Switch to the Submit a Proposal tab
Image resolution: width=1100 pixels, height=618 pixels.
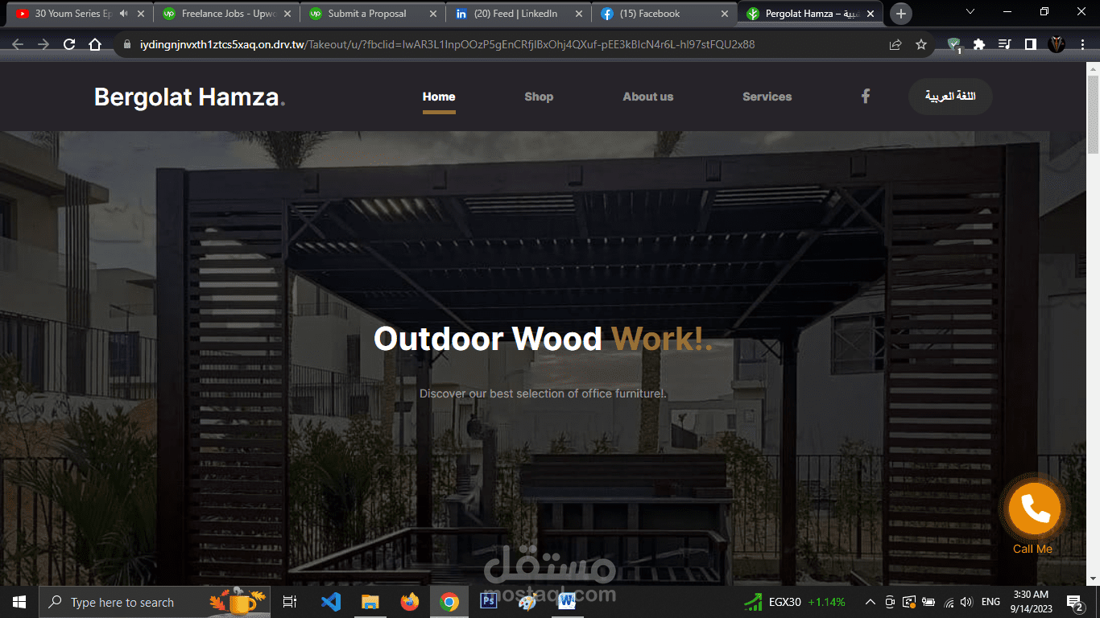tap(373, 14)
